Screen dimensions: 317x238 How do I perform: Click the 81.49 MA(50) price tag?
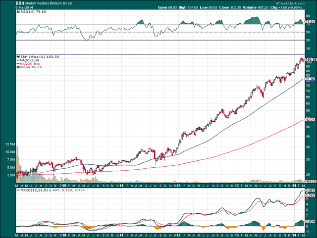click(x=311, y=79)
